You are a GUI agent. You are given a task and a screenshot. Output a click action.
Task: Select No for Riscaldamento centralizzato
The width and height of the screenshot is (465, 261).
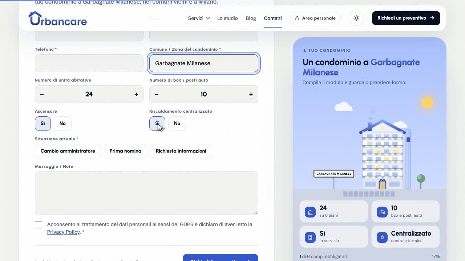(177, 124)
